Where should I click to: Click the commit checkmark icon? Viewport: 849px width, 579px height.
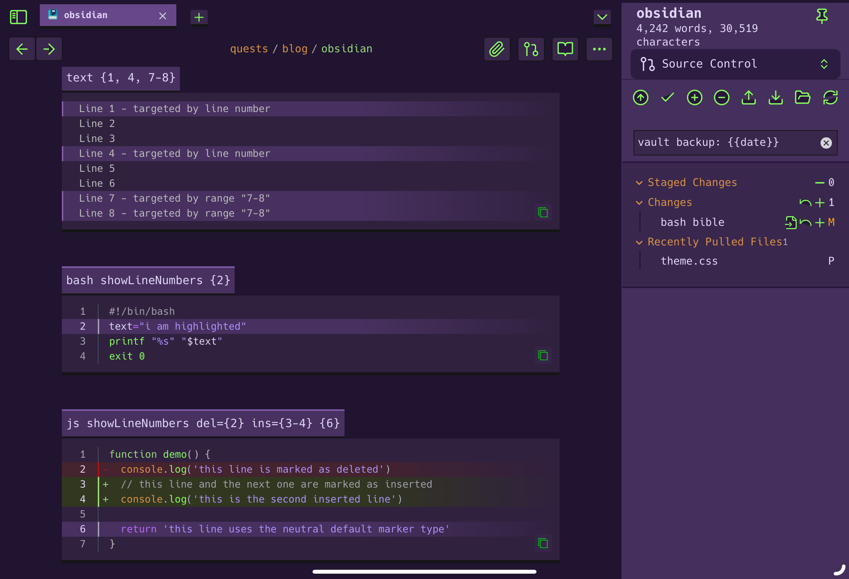click(667, 97)
